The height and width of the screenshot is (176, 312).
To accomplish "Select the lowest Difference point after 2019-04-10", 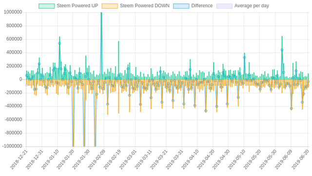I will point(206,111).
